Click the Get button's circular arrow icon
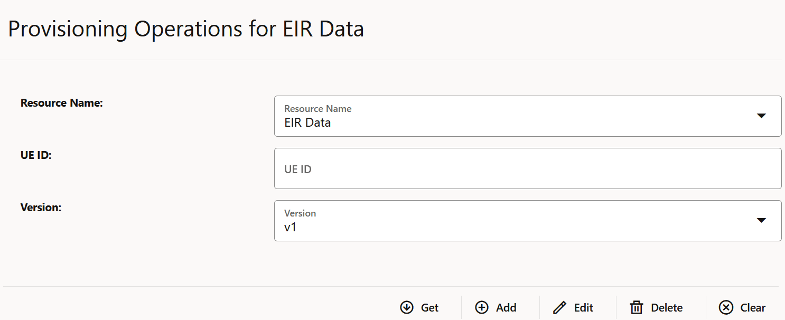The image size is (785, 320). 406,307
